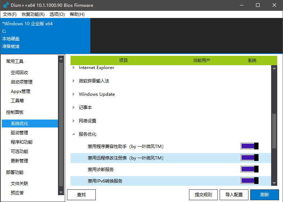283x202 pixels.
Task: Select the 禁用程序兼容性助手 row text
Action: pos(126,147)
